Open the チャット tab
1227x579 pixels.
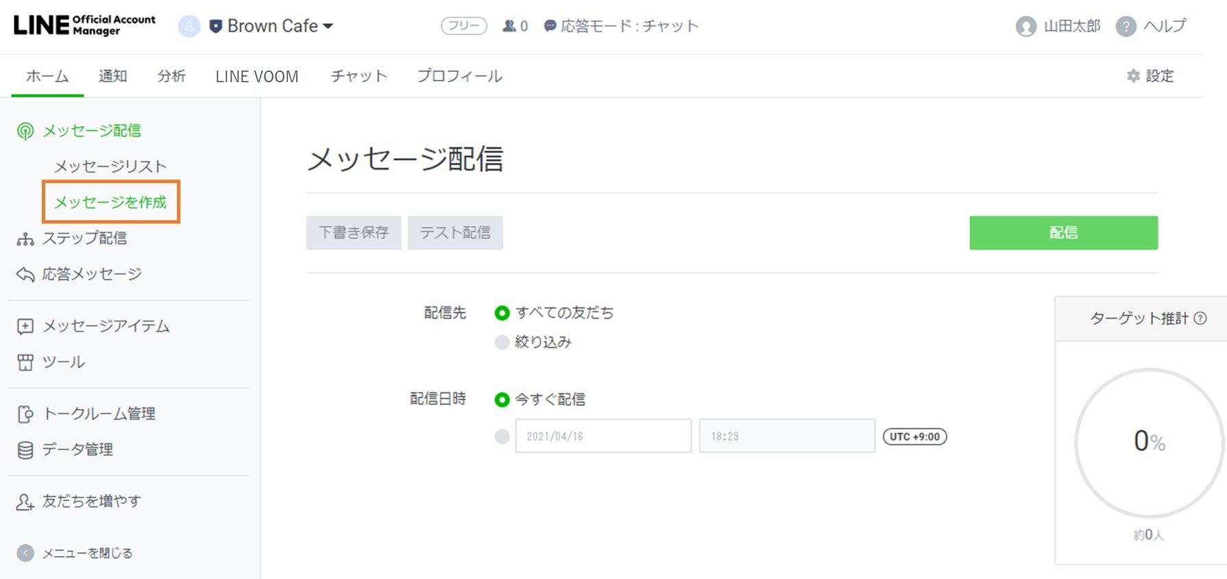point(359,76)
